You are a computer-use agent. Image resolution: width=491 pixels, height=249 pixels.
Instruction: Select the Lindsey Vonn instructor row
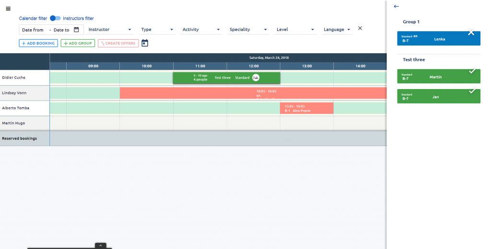tap(25, 93)
